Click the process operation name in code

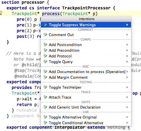point(51,14)
